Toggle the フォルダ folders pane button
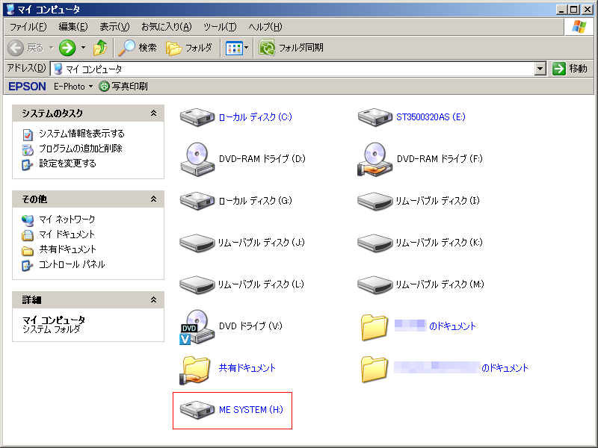This screenshot has height=448, width=598. [x=189, y=48]
